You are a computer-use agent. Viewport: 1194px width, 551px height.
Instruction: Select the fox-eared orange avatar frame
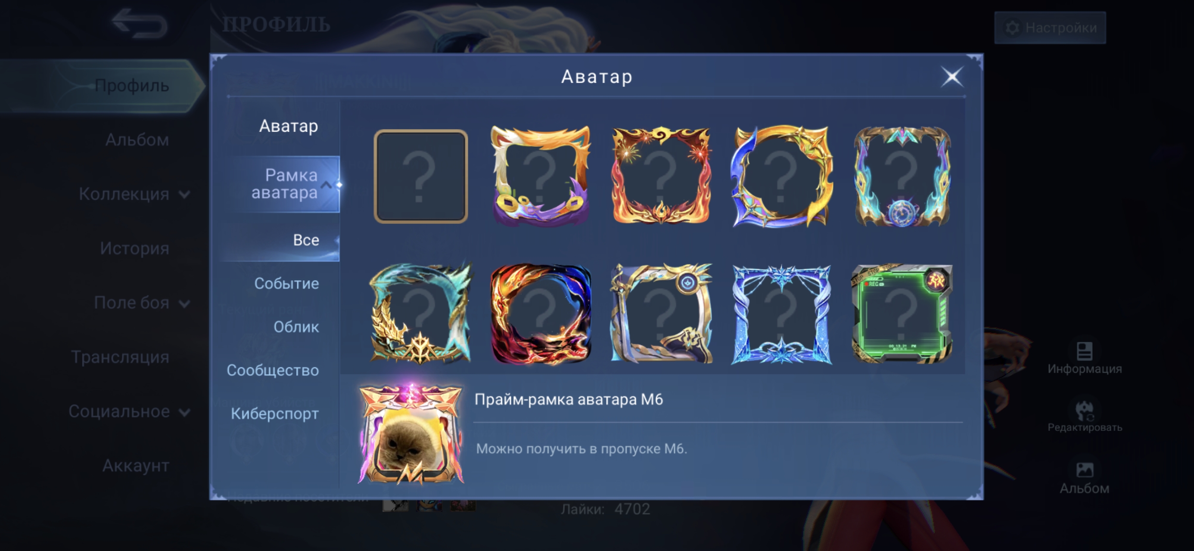541,176
